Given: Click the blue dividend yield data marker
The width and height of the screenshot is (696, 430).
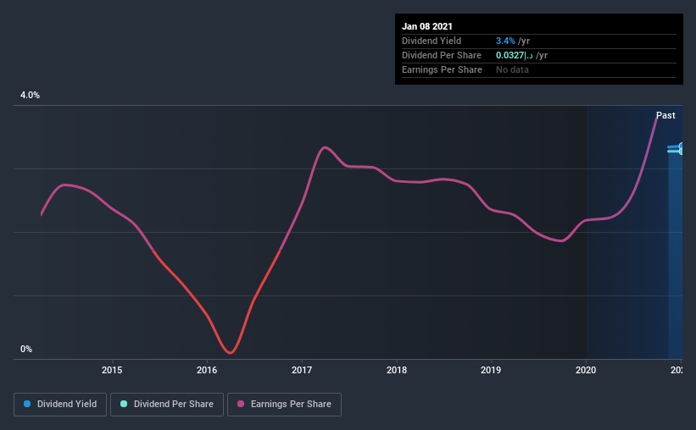Looking at the screenshot, I should (x=682, y=146).
